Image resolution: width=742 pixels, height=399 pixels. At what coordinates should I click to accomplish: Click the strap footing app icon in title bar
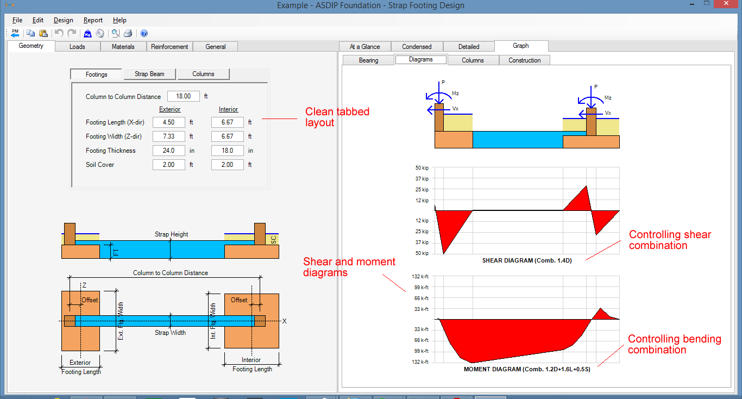[x=9, y=5]
